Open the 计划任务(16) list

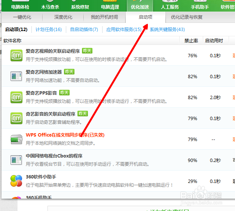[49, 30]
